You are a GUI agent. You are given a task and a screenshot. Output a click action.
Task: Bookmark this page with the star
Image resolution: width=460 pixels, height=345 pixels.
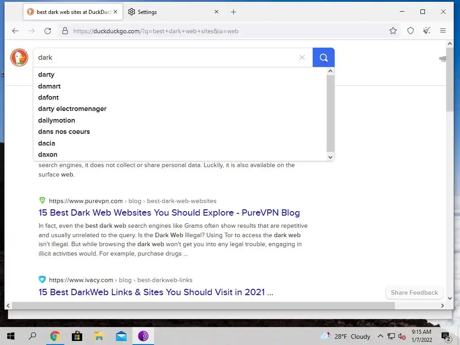click(393, 31)
